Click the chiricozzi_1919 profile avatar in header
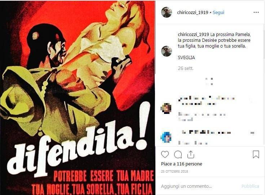This screenshot has height=195, width=265. (x=167, y=12)
